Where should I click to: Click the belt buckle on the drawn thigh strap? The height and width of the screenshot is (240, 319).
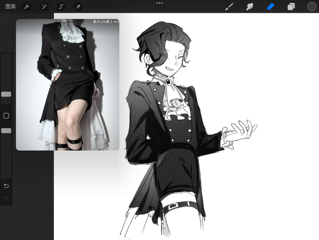click(173, 206)
